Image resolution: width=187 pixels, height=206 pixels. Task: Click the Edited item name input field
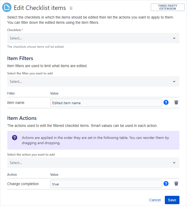tap(106, 103)
